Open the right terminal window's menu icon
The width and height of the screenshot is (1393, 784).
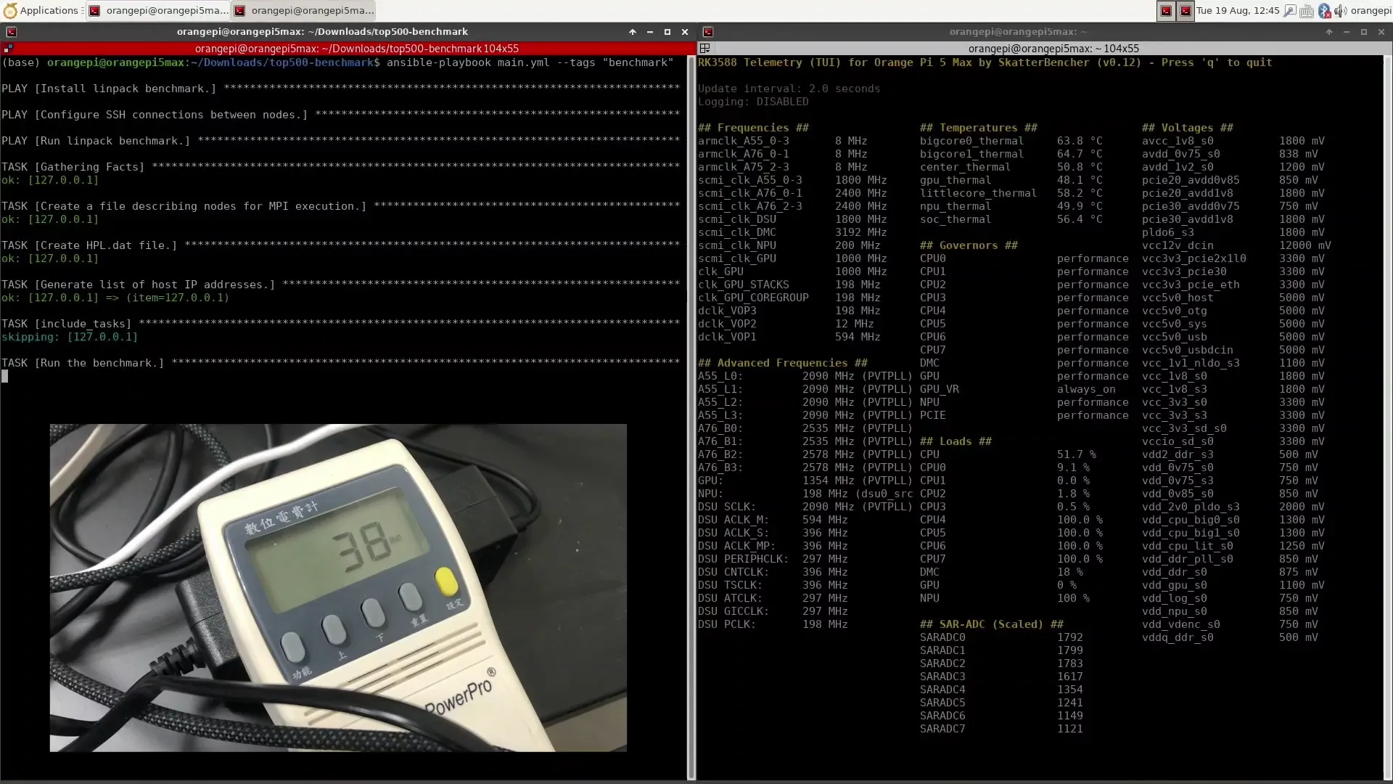(707, 32)
